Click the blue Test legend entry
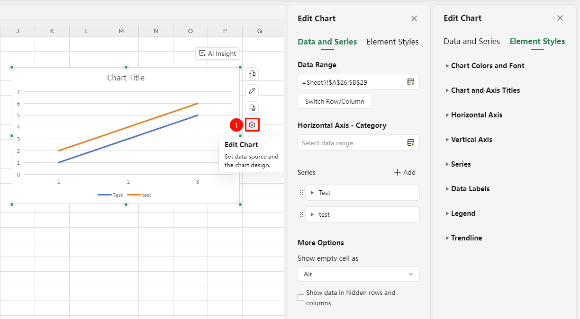 click(x=110, y=195)
